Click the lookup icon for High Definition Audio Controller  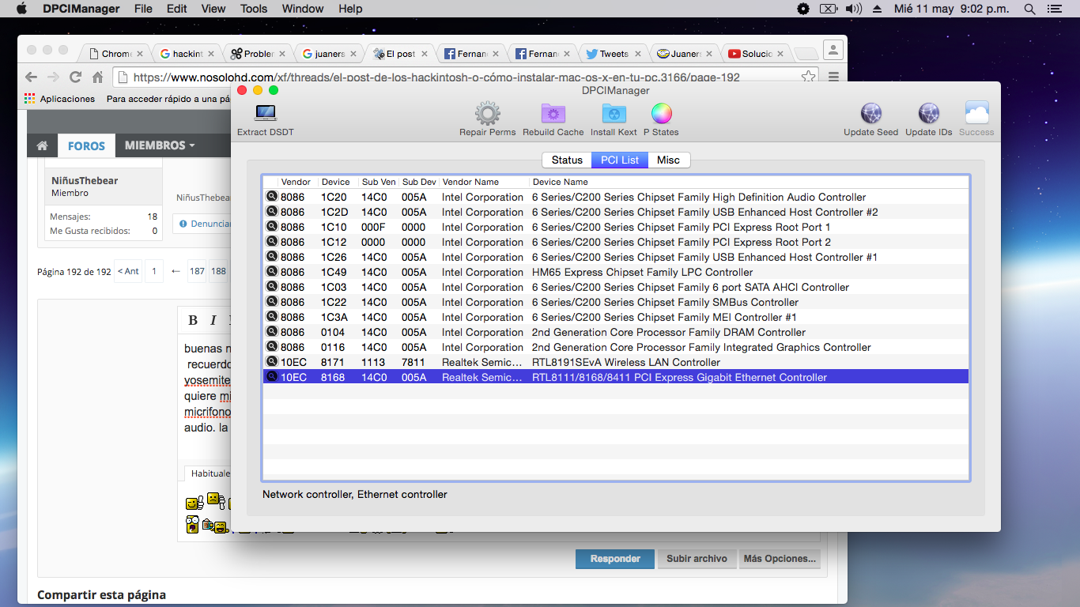[x=272, y=197]
